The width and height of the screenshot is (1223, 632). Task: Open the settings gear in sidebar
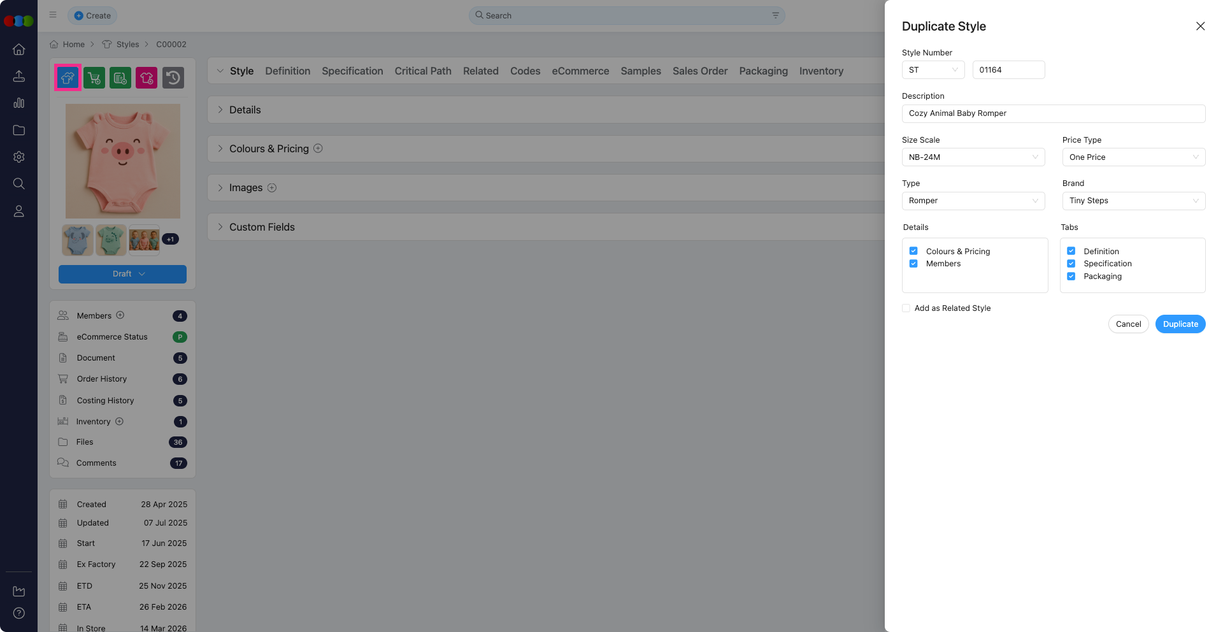click(x=19, y=157)
